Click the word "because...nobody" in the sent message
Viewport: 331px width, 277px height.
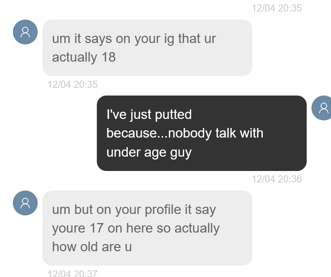(x=158, y=133)
